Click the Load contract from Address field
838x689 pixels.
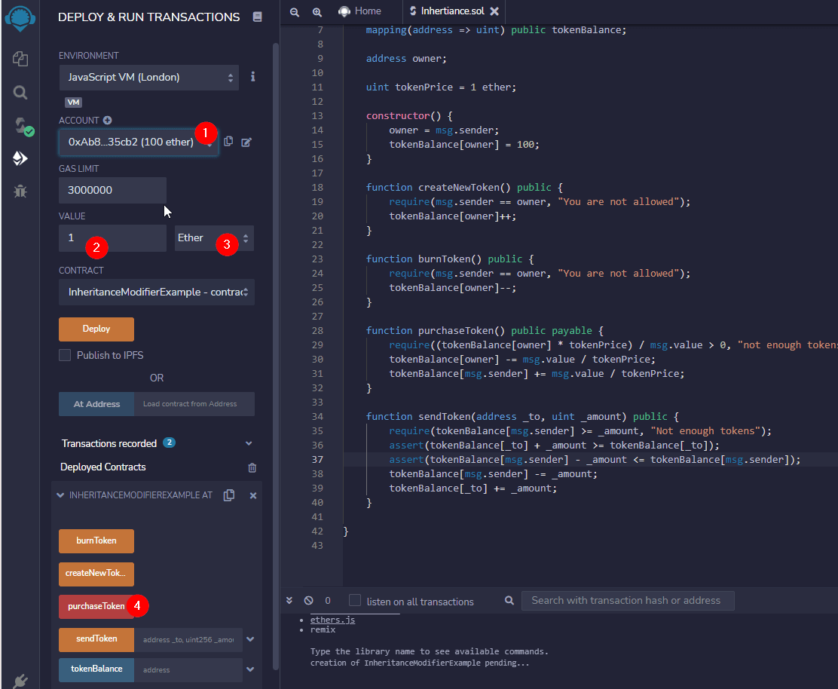tap(194, 404)
